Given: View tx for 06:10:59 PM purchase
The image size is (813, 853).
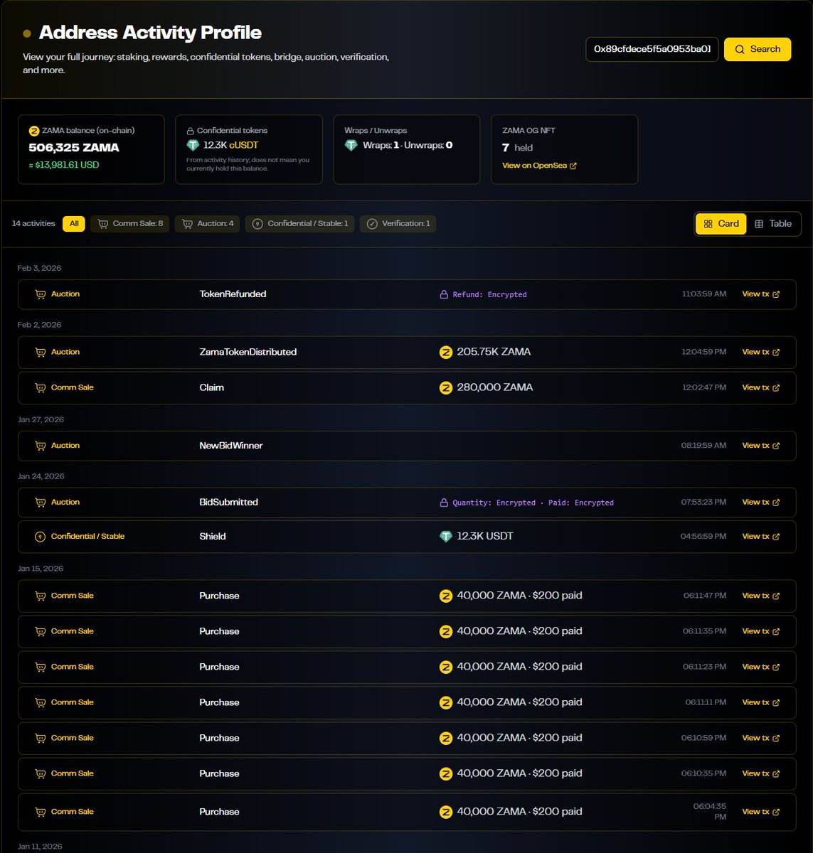Looking at the screenshot, I should [760, 738].
